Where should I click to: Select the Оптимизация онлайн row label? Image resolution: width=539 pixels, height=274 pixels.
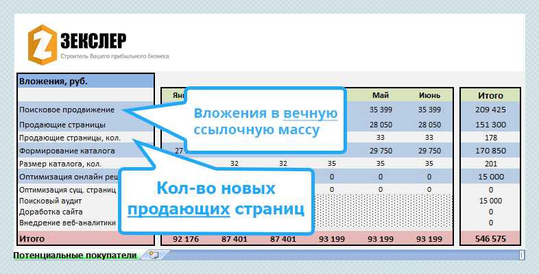69,177
